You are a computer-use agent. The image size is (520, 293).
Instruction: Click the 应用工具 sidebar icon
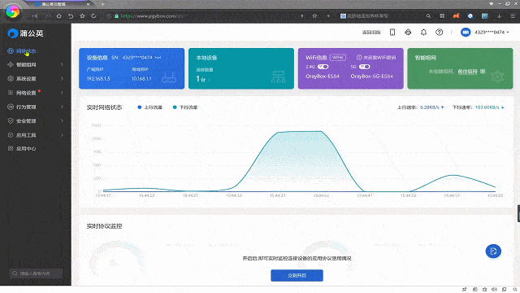coord(11,135)
